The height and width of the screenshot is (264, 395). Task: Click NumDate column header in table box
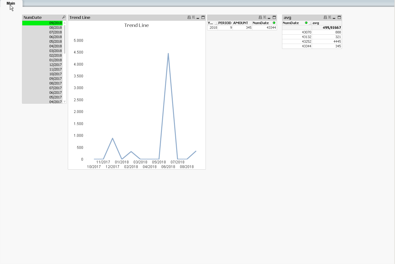pyautogui.click(x=264, y=23)
